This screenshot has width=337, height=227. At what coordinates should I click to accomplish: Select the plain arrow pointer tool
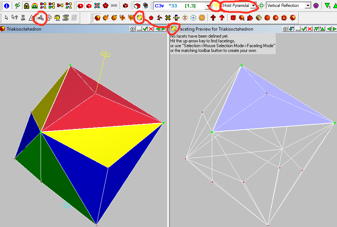click(x=6, y=18)
